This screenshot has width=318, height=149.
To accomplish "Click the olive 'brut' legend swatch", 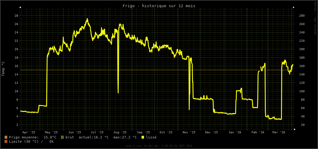I will 62,137.
